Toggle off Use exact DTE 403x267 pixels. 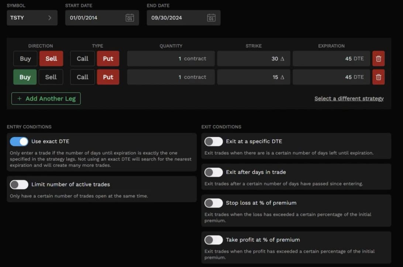tap(19, 141)
